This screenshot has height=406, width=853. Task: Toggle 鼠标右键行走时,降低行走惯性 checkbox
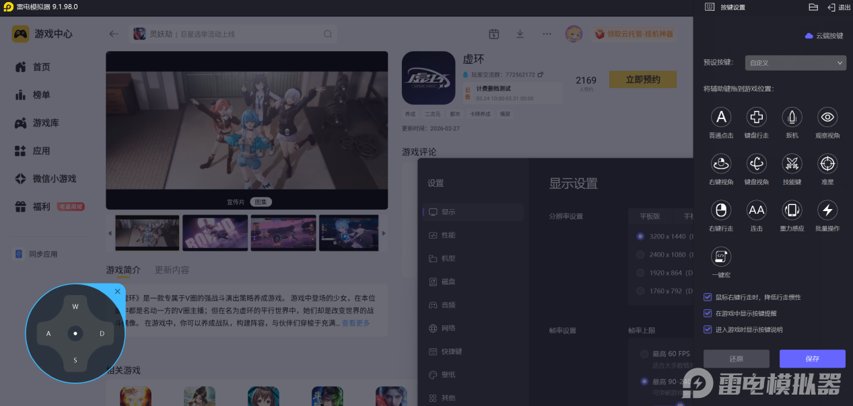coord(708,296)
